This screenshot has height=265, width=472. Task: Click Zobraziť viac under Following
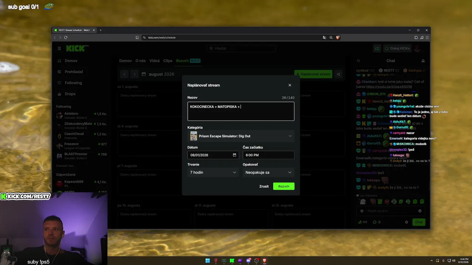(65, 166)
